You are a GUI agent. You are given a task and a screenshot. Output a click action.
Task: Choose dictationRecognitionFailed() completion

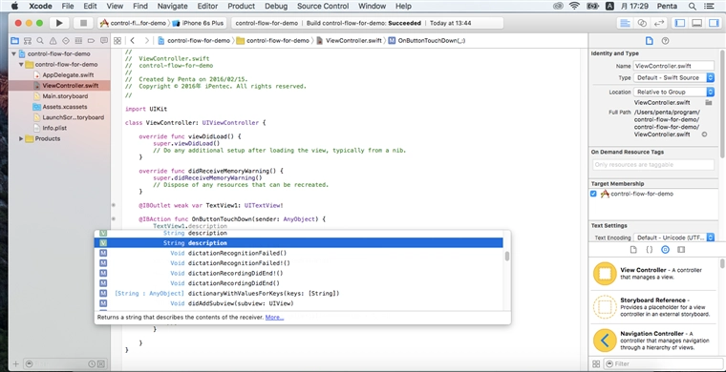pos(299,253)
